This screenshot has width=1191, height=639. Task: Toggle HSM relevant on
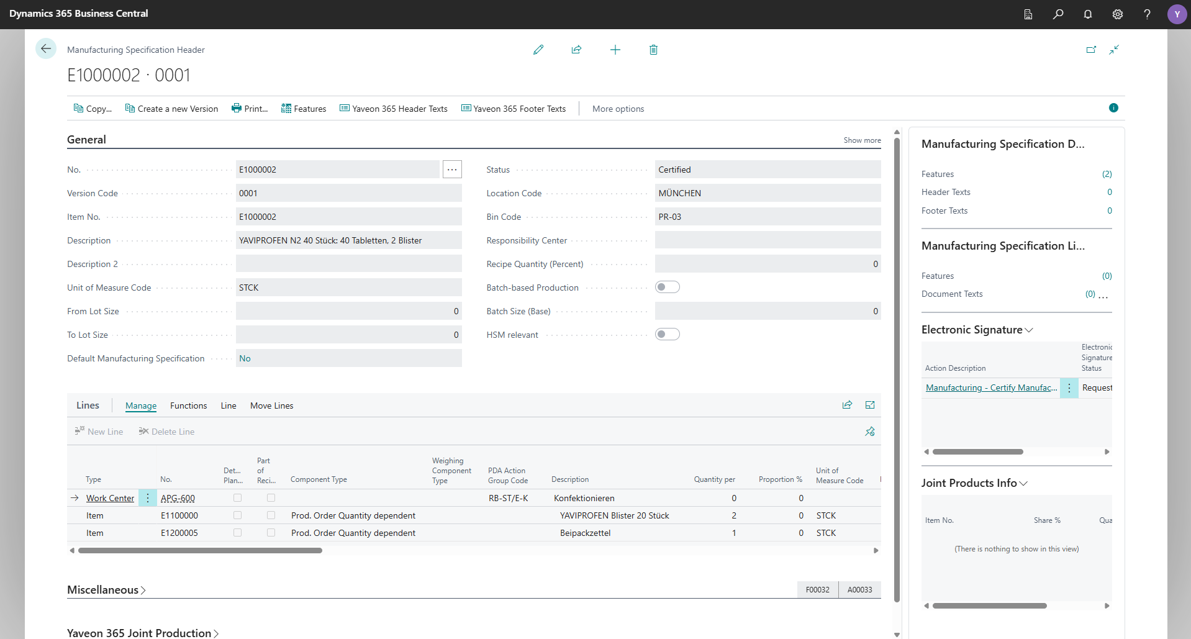(668, 334)
